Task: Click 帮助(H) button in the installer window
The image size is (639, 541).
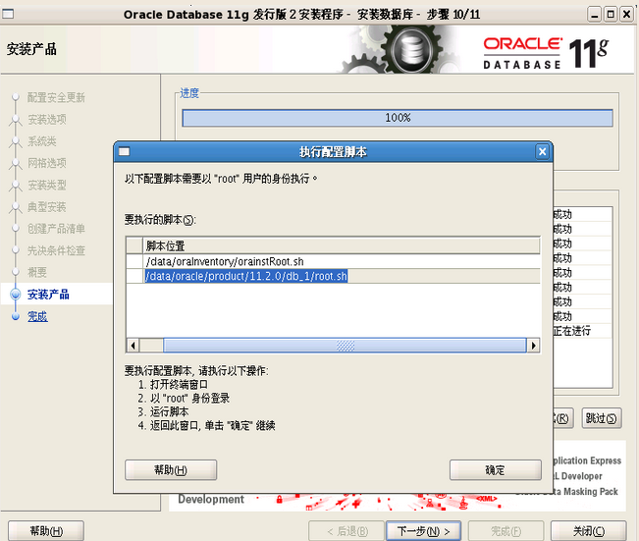Action: [46, 531]
